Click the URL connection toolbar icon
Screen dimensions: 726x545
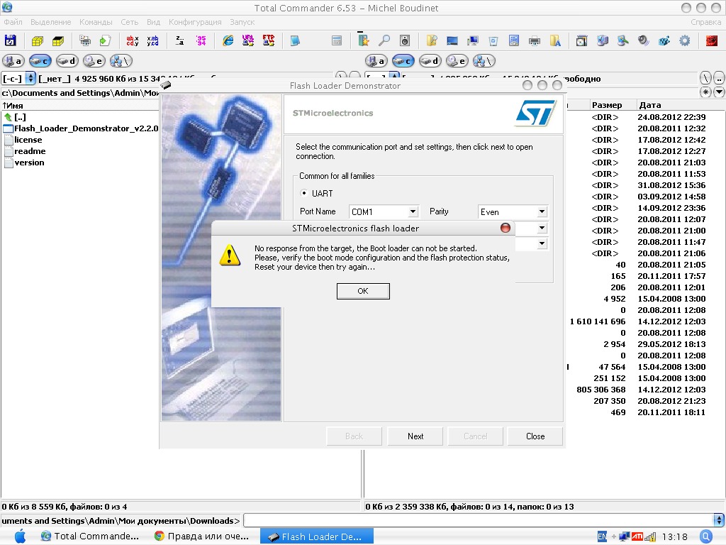click(248, 40)
